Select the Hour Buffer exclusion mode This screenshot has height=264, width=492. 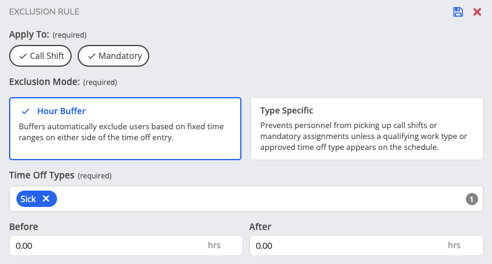[125, 129]
